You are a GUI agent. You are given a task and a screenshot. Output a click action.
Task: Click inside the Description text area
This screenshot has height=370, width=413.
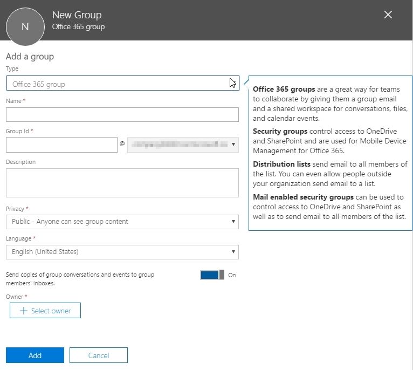pos(122,183)
